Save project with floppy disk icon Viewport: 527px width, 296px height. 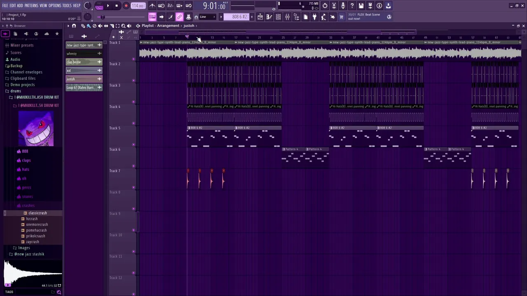361,6
